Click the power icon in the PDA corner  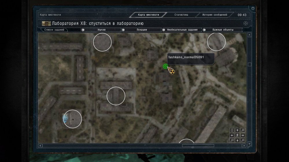pyautogui.click(x=253, y=8)
